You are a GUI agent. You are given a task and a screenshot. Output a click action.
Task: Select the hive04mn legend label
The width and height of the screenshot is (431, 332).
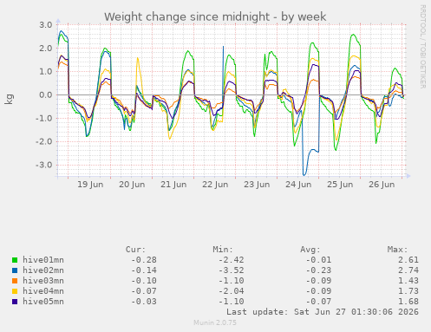[43, 291]
